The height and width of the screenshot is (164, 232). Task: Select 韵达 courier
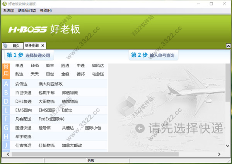(x=19, y=74)
